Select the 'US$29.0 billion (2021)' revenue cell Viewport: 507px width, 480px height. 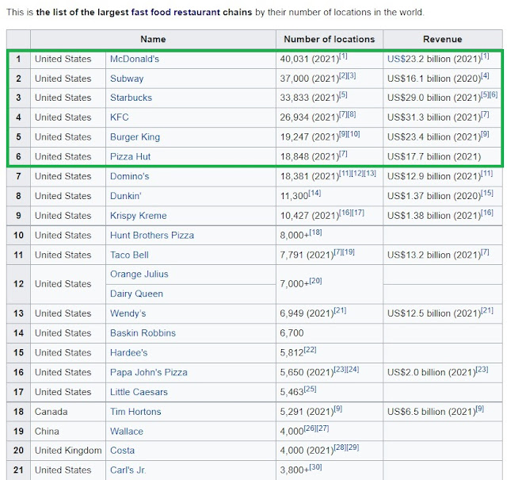coord(443,98)
